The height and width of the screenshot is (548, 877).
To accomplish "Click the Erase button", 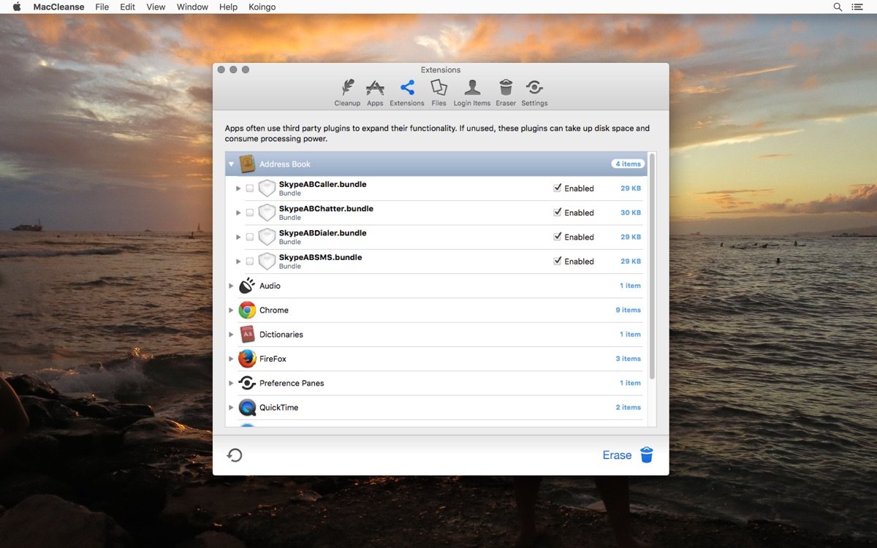I will (x=618, y=454).
